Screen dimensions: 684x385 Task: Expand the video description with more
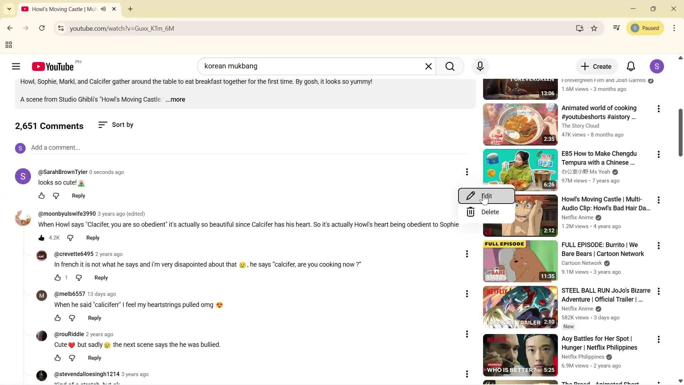pyautogui.click(x=175, y=99)
